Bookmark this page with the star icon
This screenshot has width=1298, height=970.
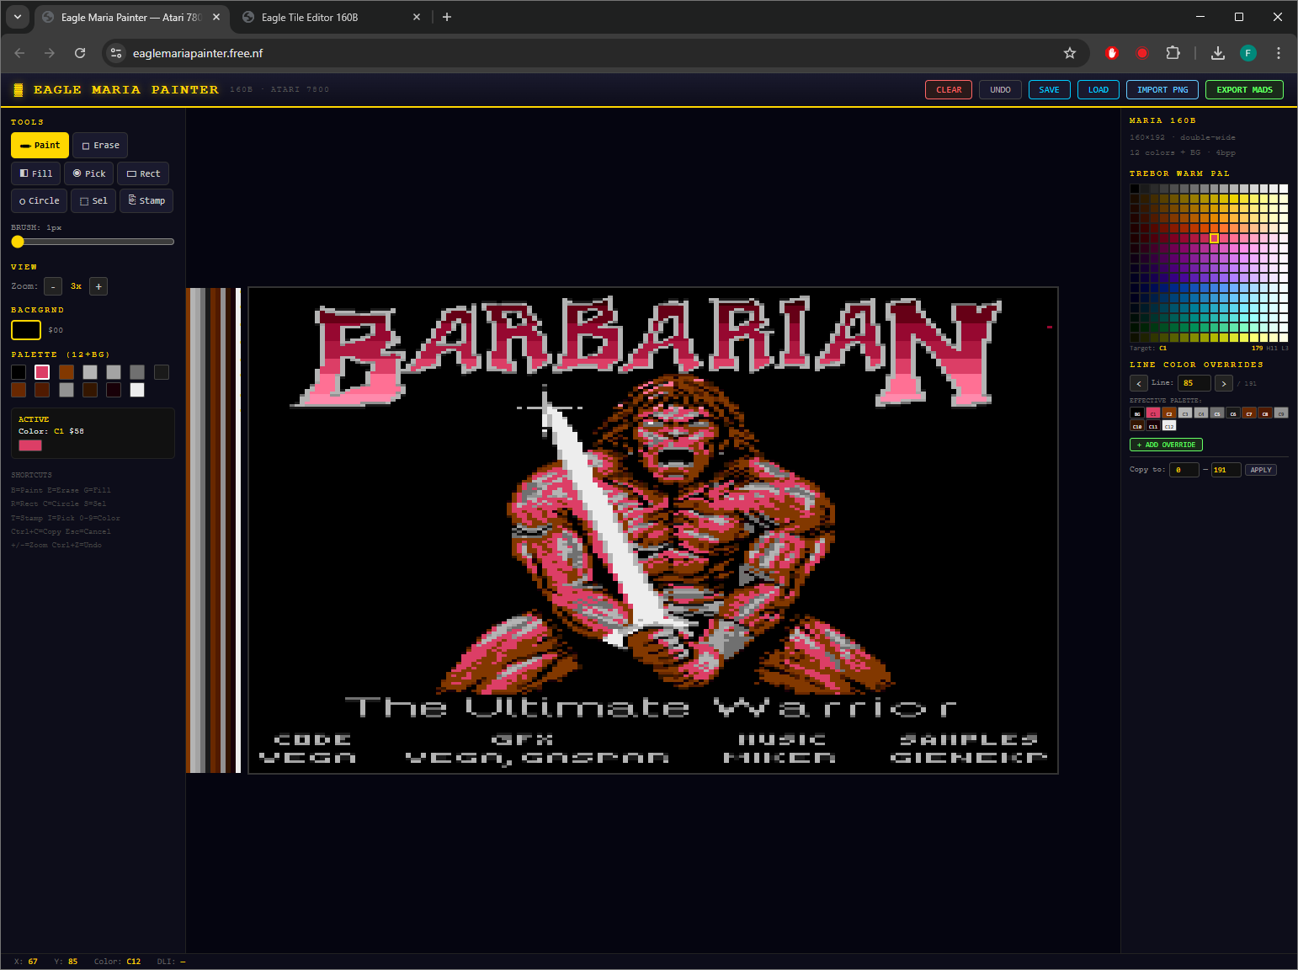[x=1069, y=53]
